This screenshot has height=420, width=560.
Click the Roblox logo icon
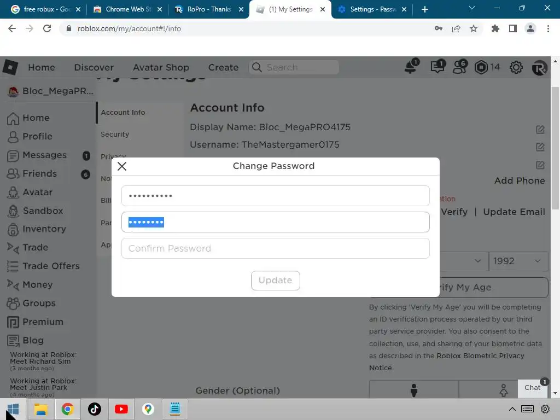pos(10,67)
